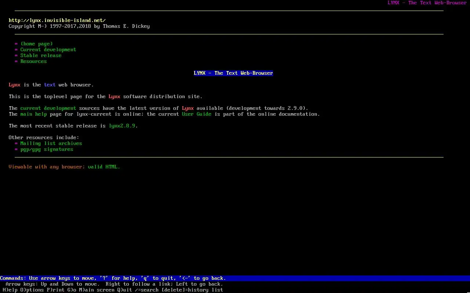
Task: Click the highlighted LYNX page heading
Action: pyautogui.click(x=233, y=73)
